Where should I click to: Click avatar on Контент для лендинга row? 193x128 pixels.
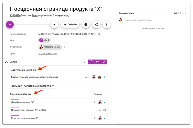[100, 118]
